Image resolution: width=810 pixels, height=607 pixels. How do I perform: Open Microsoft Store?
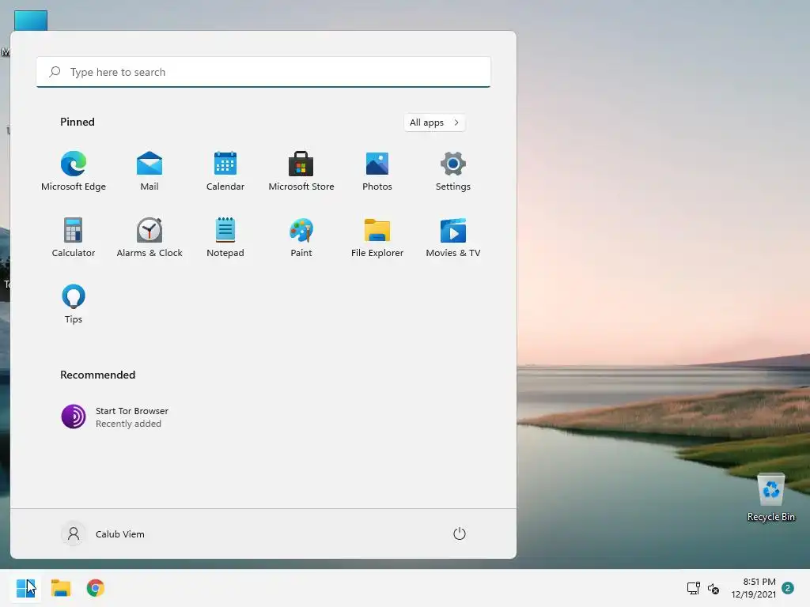pos(301,172)
